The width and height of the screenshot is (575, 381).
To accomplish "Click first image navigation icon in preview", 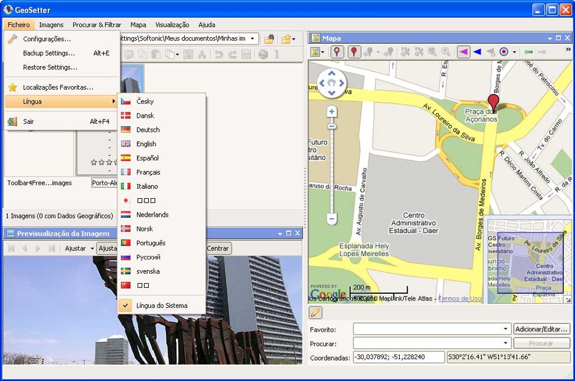I will pyautogui.click(x=11, y=249).
